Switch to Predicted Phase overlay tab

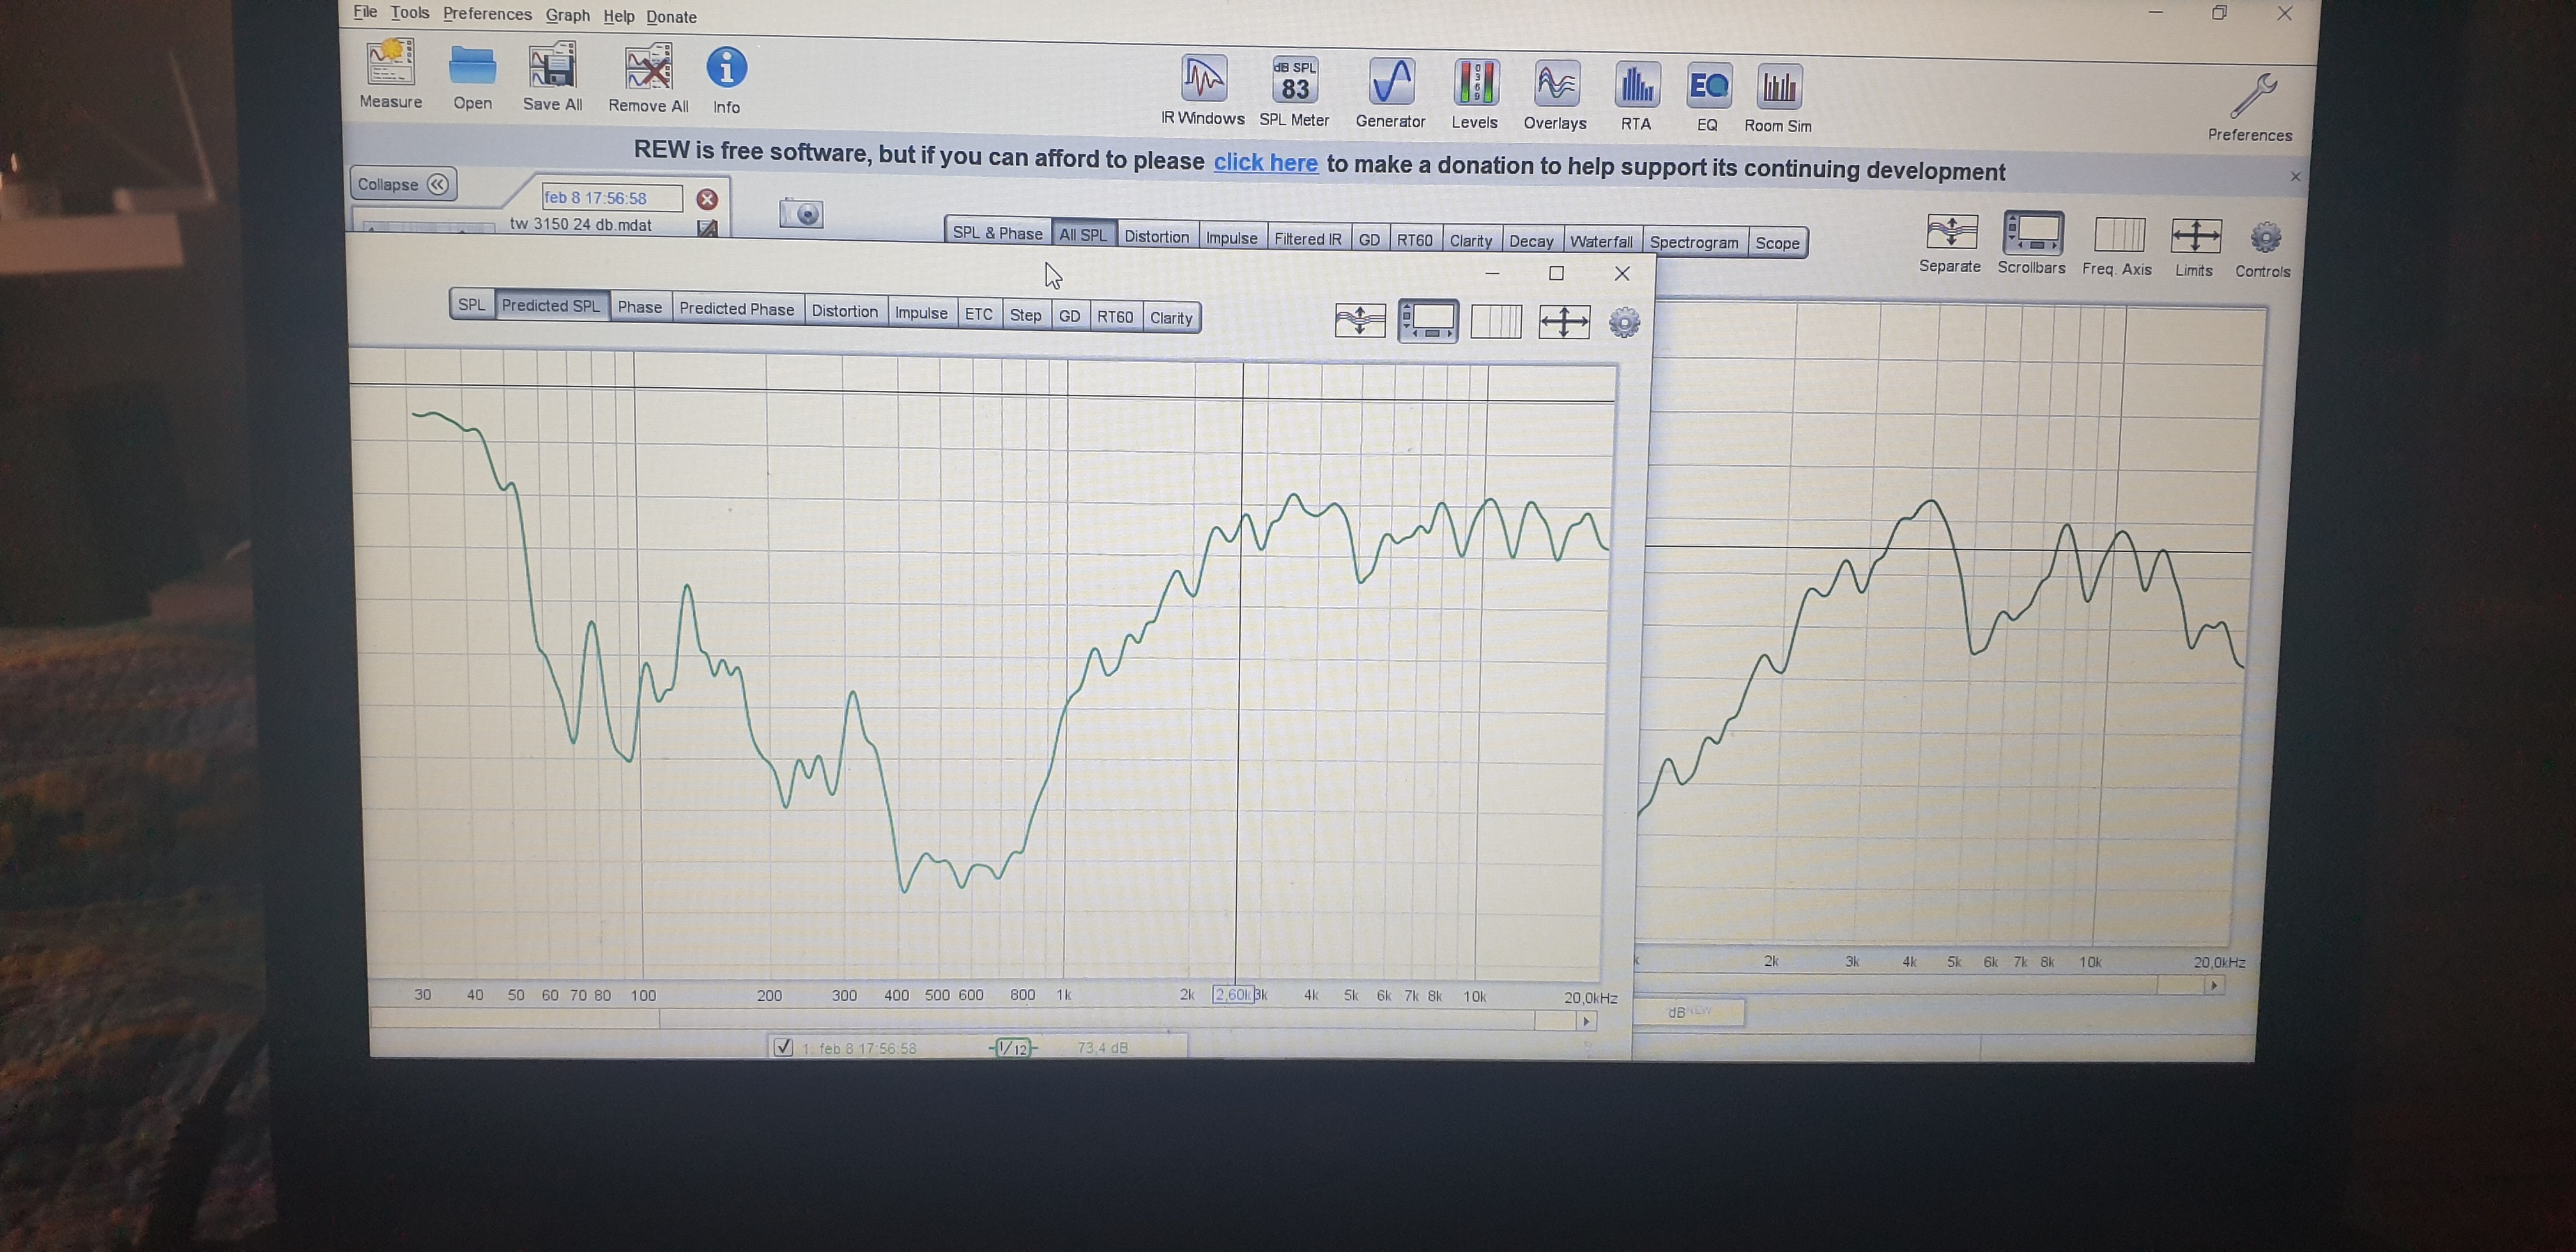(736, 308)
